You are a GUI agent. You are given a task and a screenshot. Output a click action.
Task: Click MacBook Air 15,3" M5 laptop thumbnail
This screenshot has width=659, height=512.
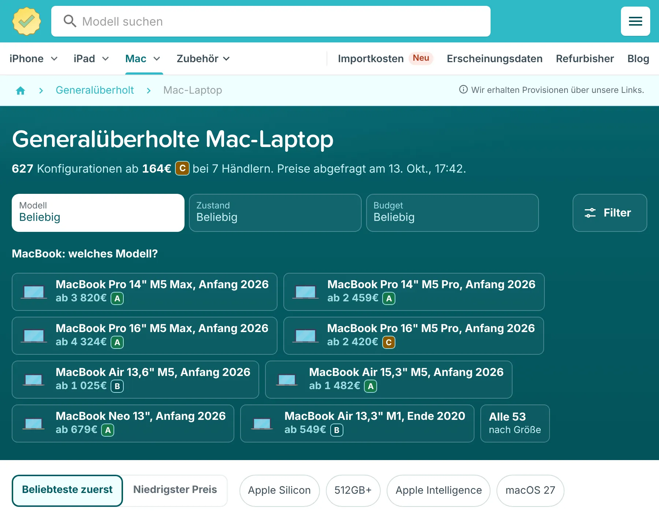point(287,380)
